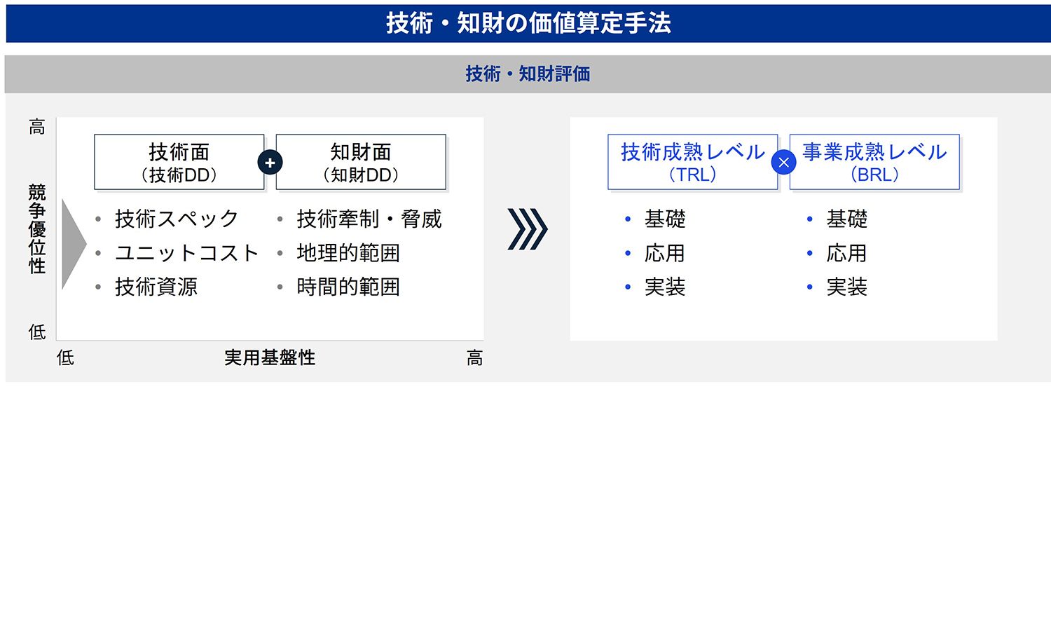Click the 技術牽制・脅威 bullet text
The image size is (1051, 628).
tap(369, 219)
